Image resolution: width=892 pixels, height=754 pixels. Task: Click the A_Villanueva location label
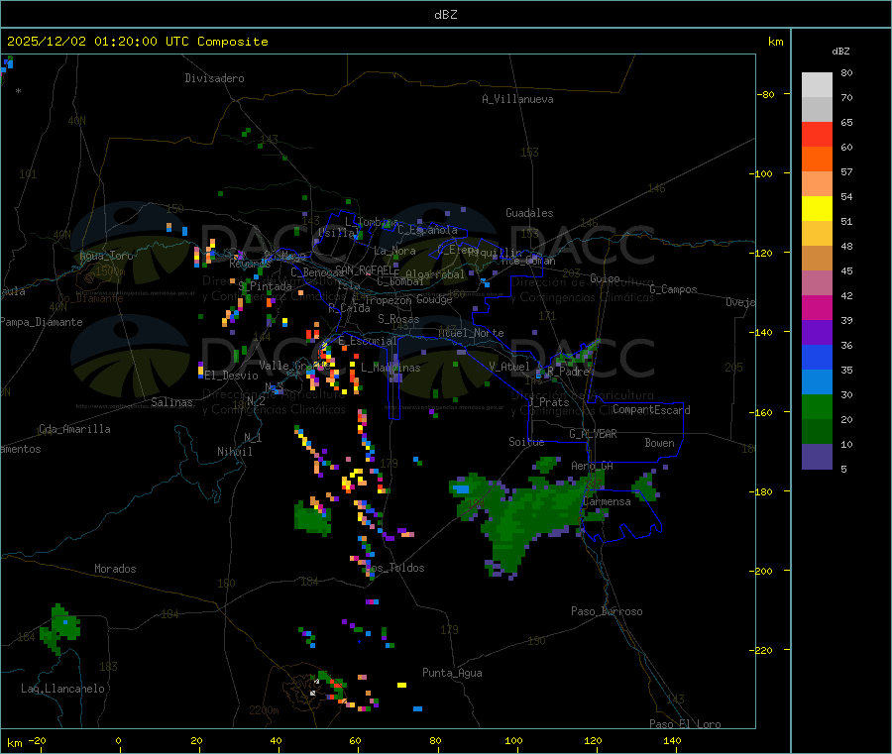(517, 99)
